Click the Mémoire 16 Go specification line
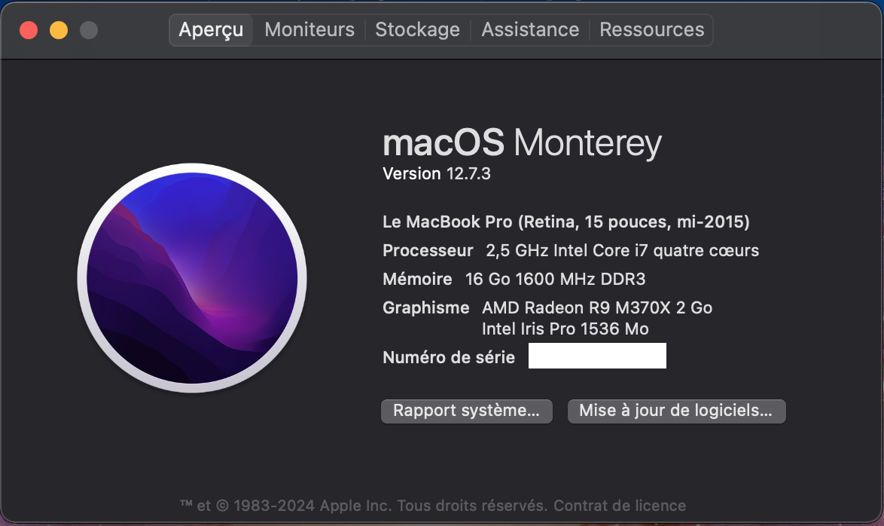Image resolution: width=884 pixels, height=526 pixels. (x=514, y=279)
